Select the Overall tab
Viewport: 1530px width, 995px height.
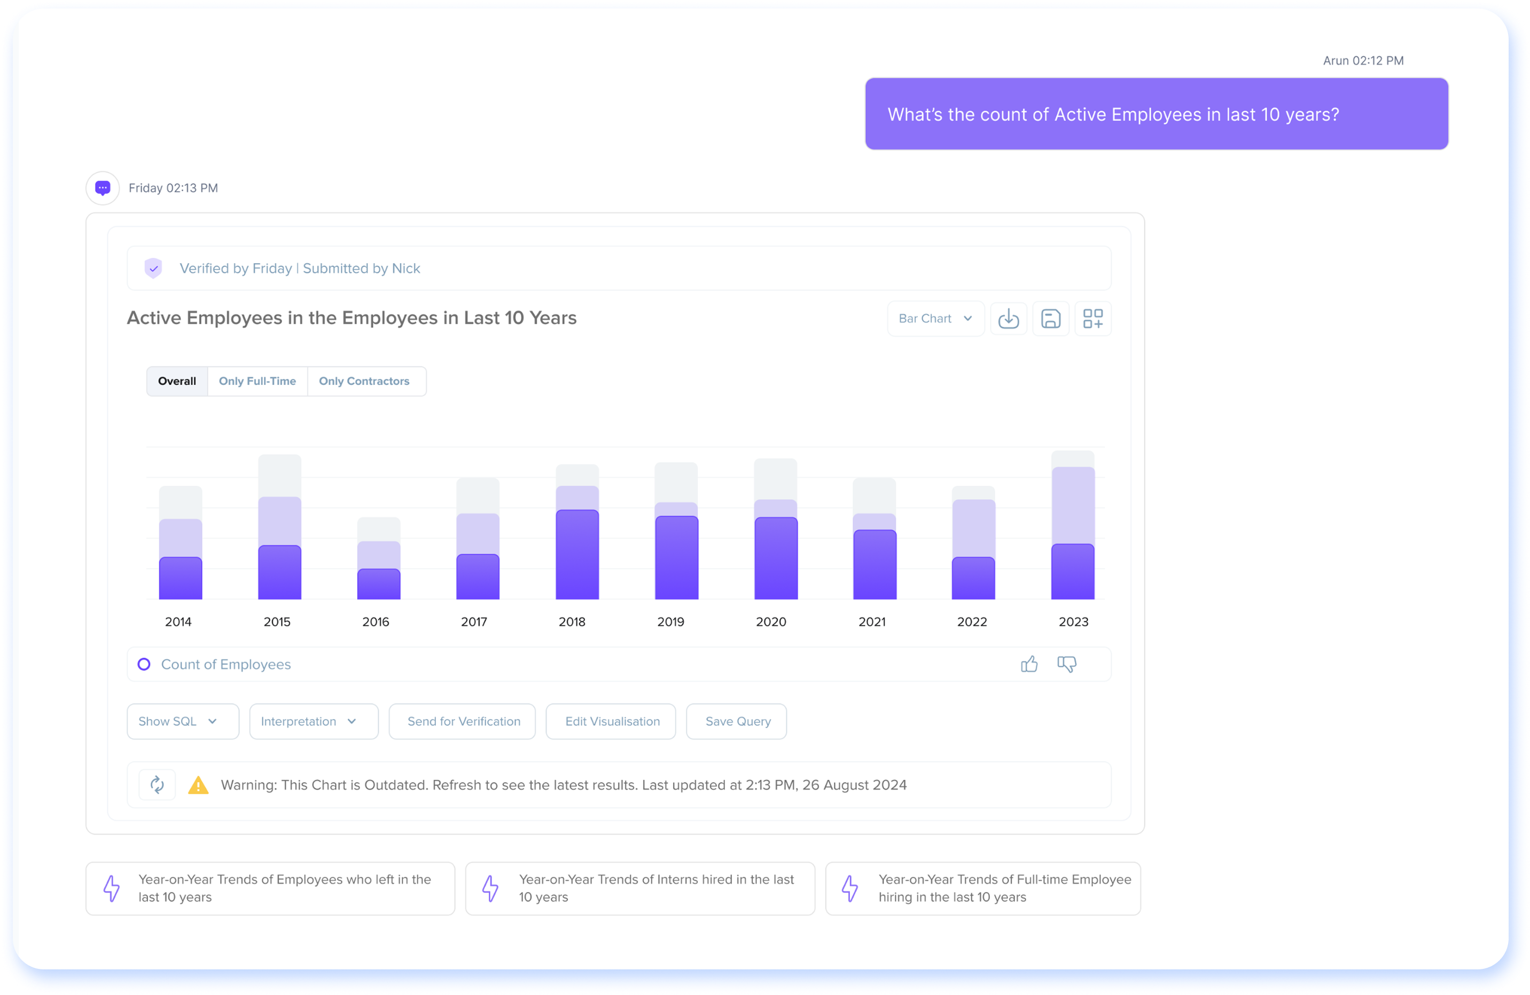177,382
